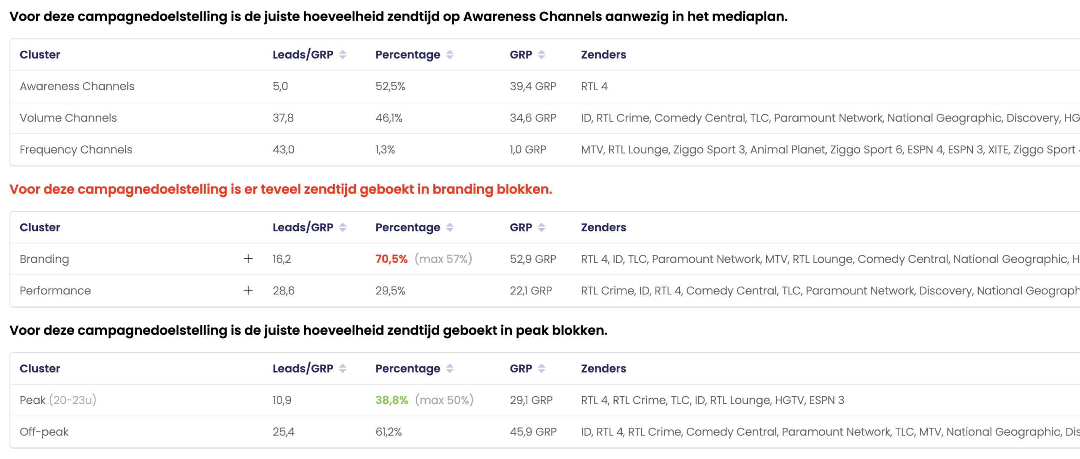
Task: Sort Awareness table by Percentage arrows
Action: [x=450, y=55]
